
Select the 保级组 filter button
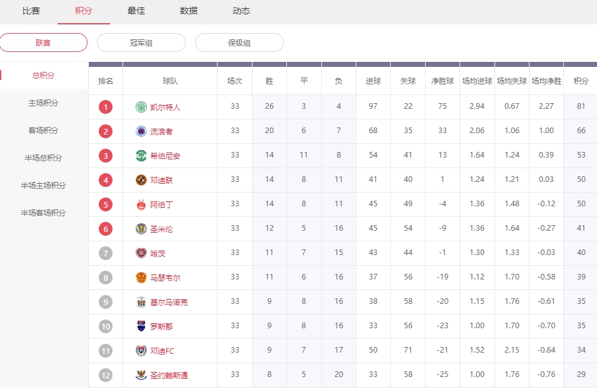pos(239,43)
